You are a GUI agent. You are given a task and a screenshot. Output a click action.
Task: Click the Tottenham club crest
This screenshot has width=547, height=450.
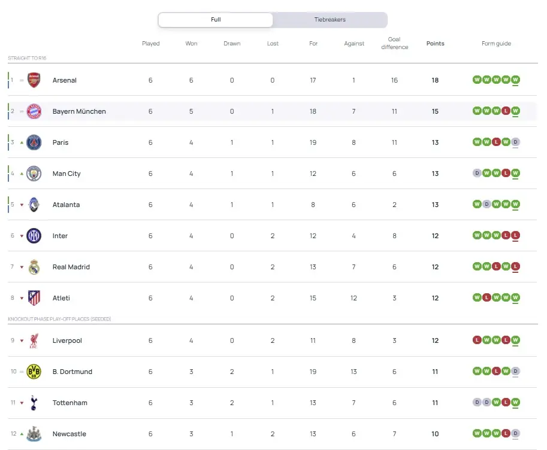point(34,403)
